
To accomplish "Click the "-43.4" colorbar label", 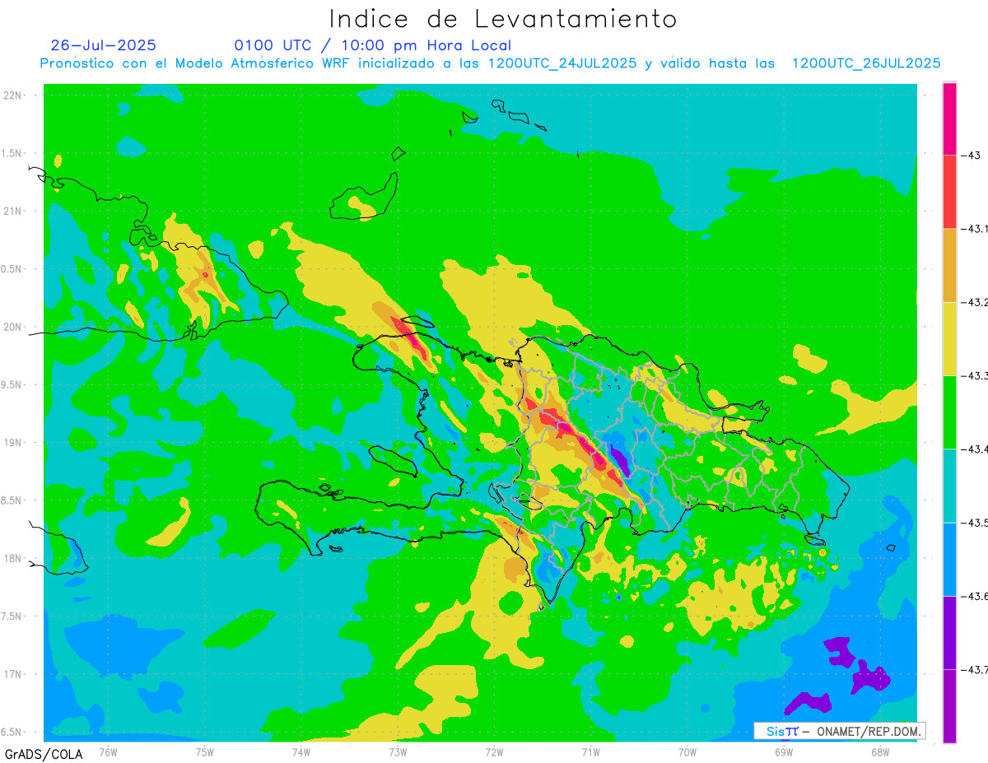I will tap(974, 449).
